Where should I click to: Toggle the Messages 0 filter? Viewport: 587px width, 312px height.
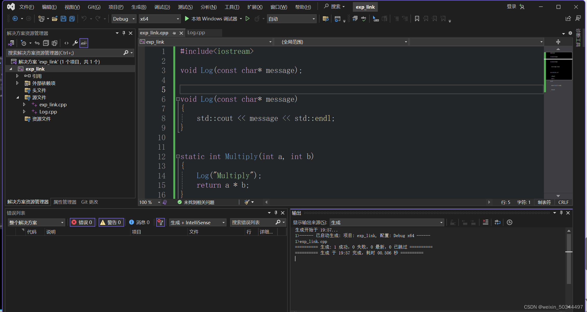(139, 222)
